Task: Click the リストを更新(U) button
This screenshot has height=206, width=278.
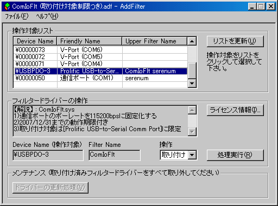Action: (x=235, y=41)
